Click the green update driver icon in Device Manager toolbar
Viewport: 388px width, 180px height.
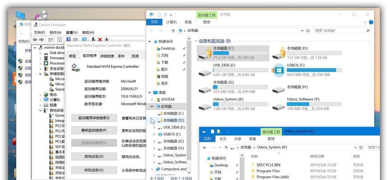tap(94, 39)
